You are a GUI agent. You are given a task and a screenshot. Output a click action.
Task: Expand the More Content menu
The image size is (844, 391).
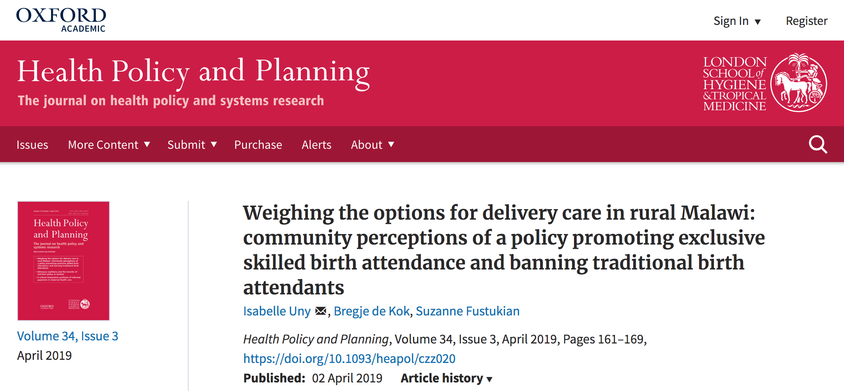[x=109, y=145]
